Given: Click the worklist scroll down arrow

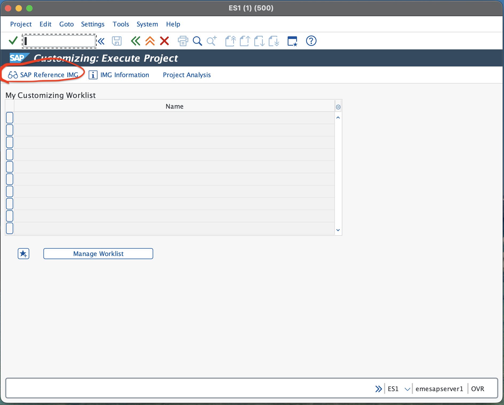Looking at the screenshot, I should tap(338, 230).
